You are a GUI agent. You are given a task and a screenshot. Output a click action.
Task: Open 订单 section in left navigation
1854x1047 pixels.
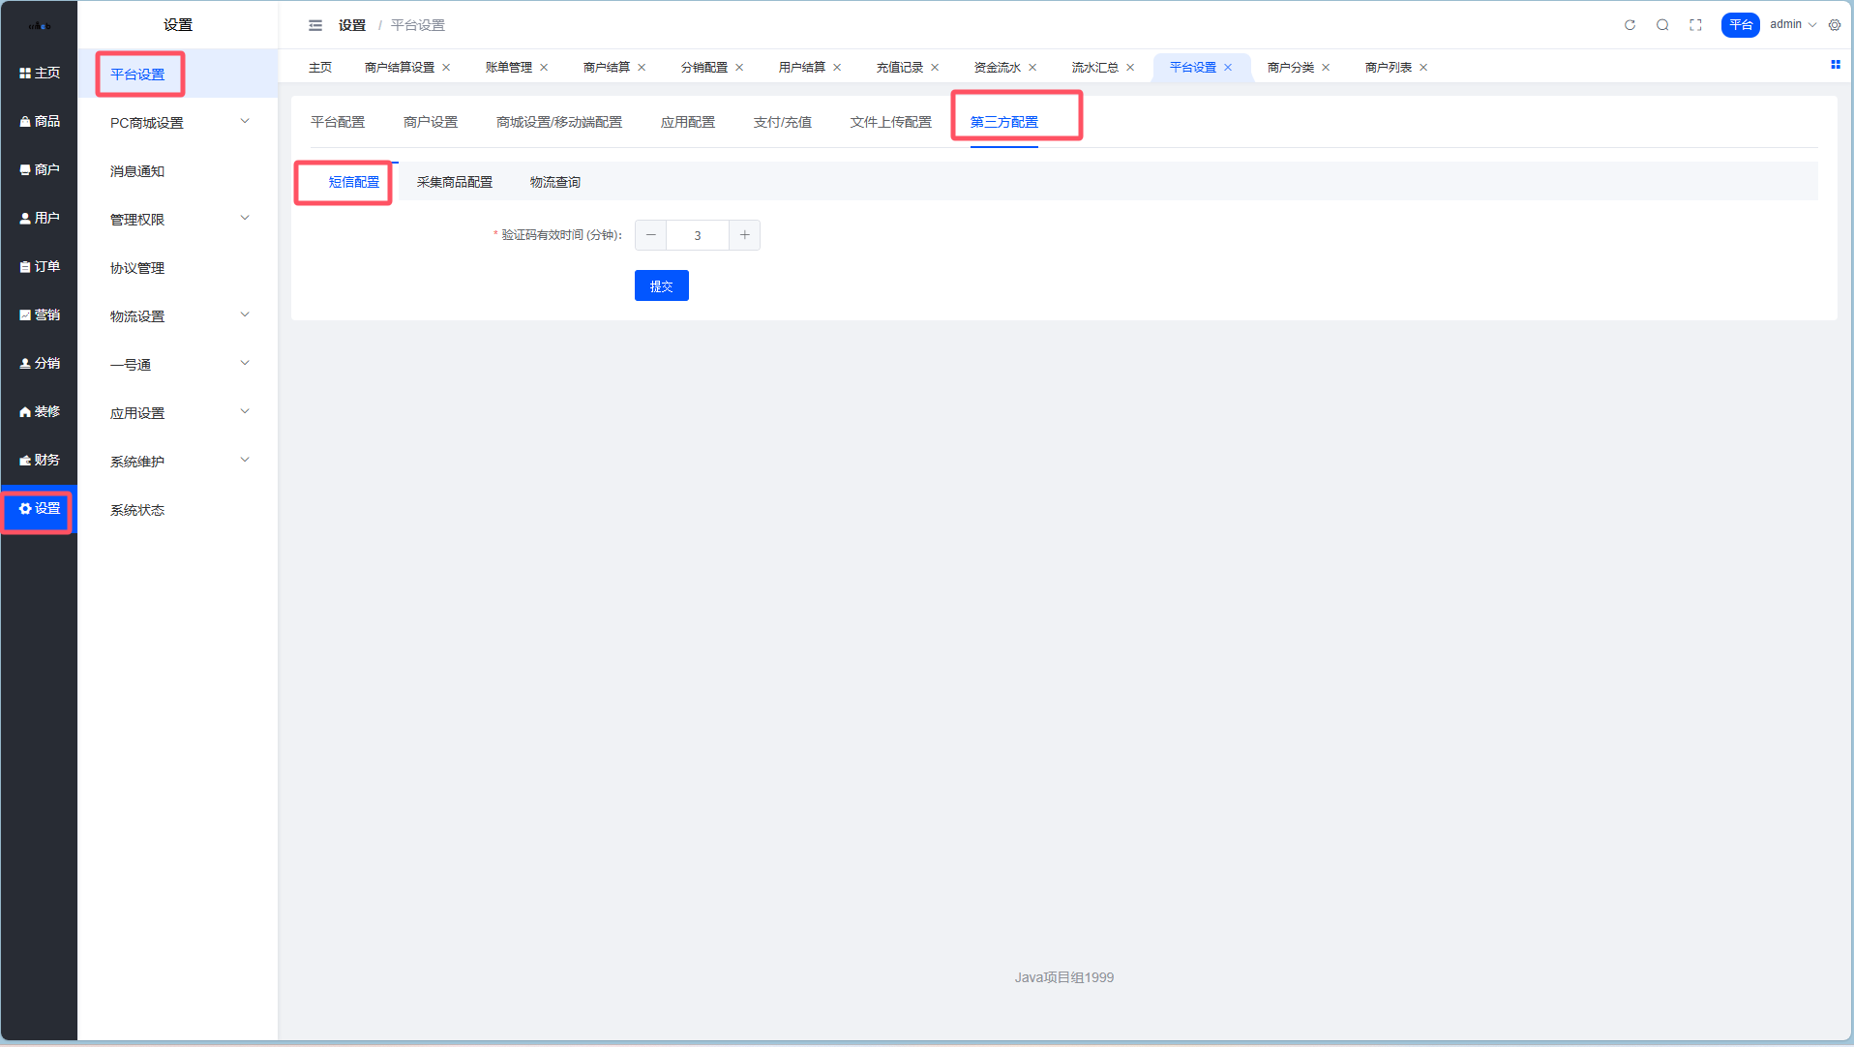(x=40, y=266)
